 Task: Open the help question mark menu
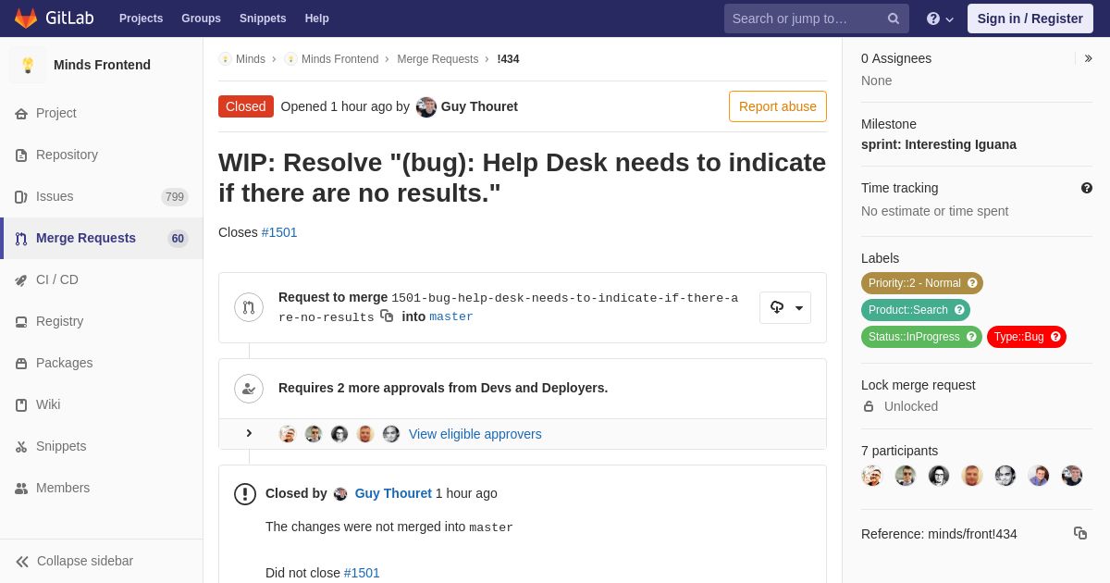tap(940, 19)
